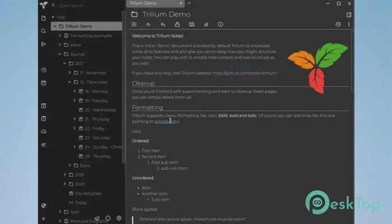Screen dimensions: 392x224
Task: Click the Cleanup heading
Action: coord(143,83)
